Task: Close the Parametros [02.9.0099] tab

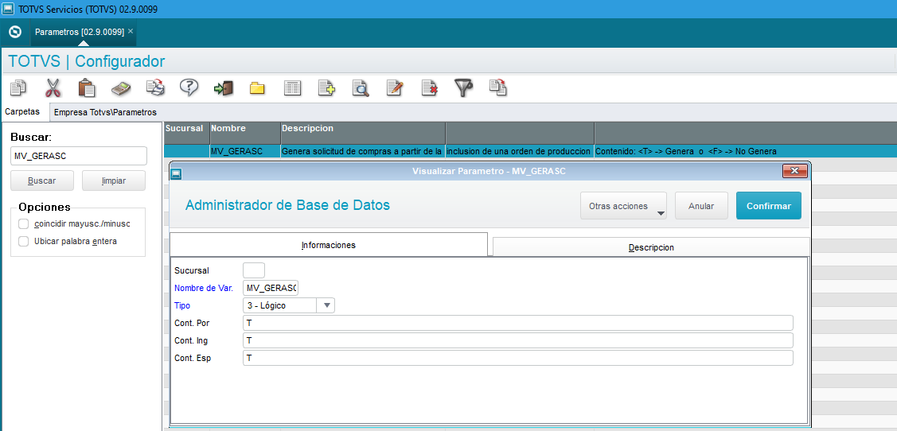Action: coord(131,32)
